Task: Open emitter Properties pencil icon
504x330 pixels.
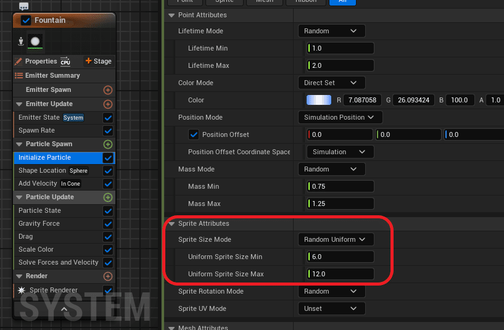Action: pos(19,61)
